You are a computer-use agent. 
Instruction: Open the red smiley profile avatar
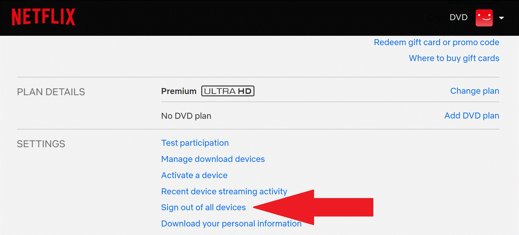pyautogui.click(x=484, y=18)
